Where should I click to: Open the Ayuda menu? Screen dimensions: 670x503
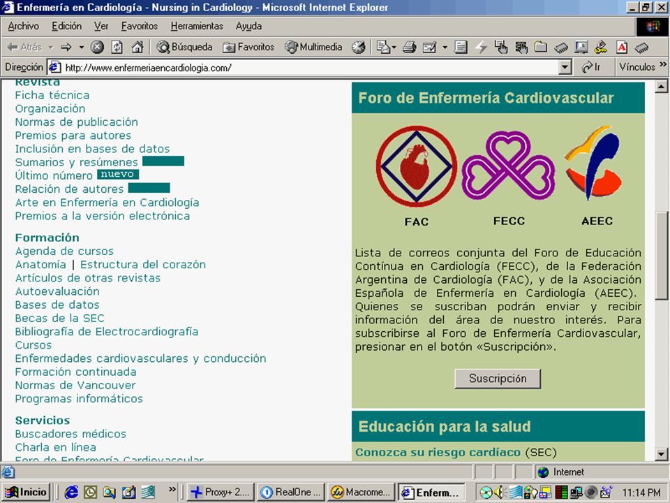[x=248, y=26]
